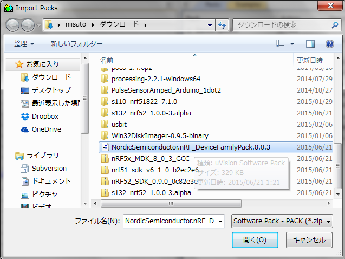
Task: Expand the filename combo box dropdown arrow
Action: point(220,222)
